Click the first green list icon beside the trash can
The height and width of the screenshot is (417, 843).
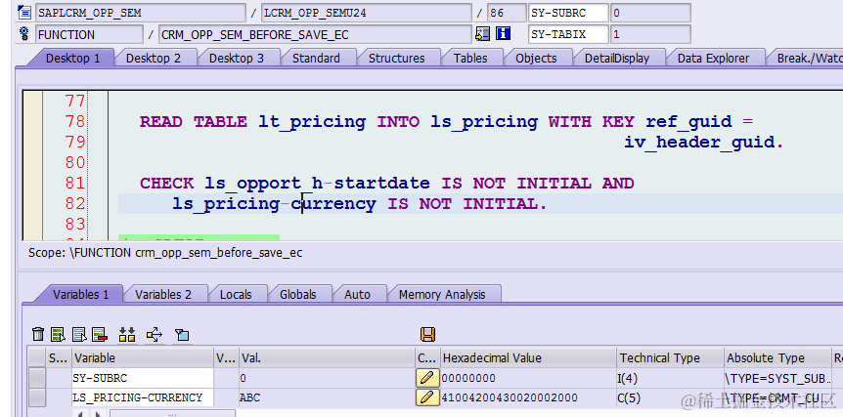click(x=58, y=334)
